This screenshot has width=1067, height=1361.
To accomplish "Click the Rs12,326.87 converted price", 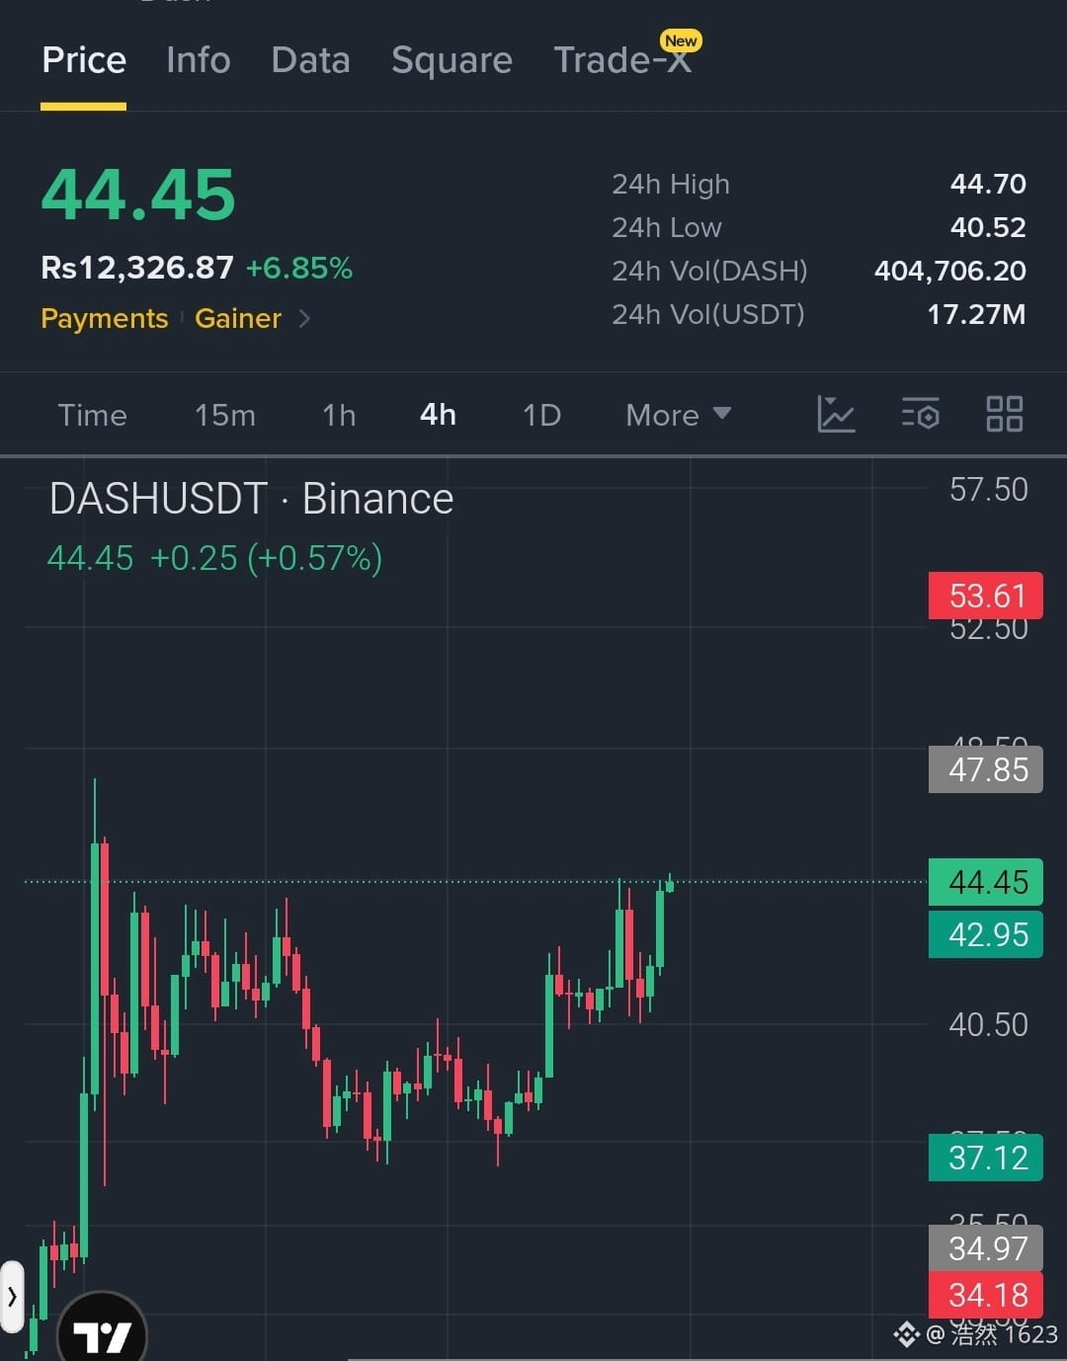I will [x=137, y=268].
